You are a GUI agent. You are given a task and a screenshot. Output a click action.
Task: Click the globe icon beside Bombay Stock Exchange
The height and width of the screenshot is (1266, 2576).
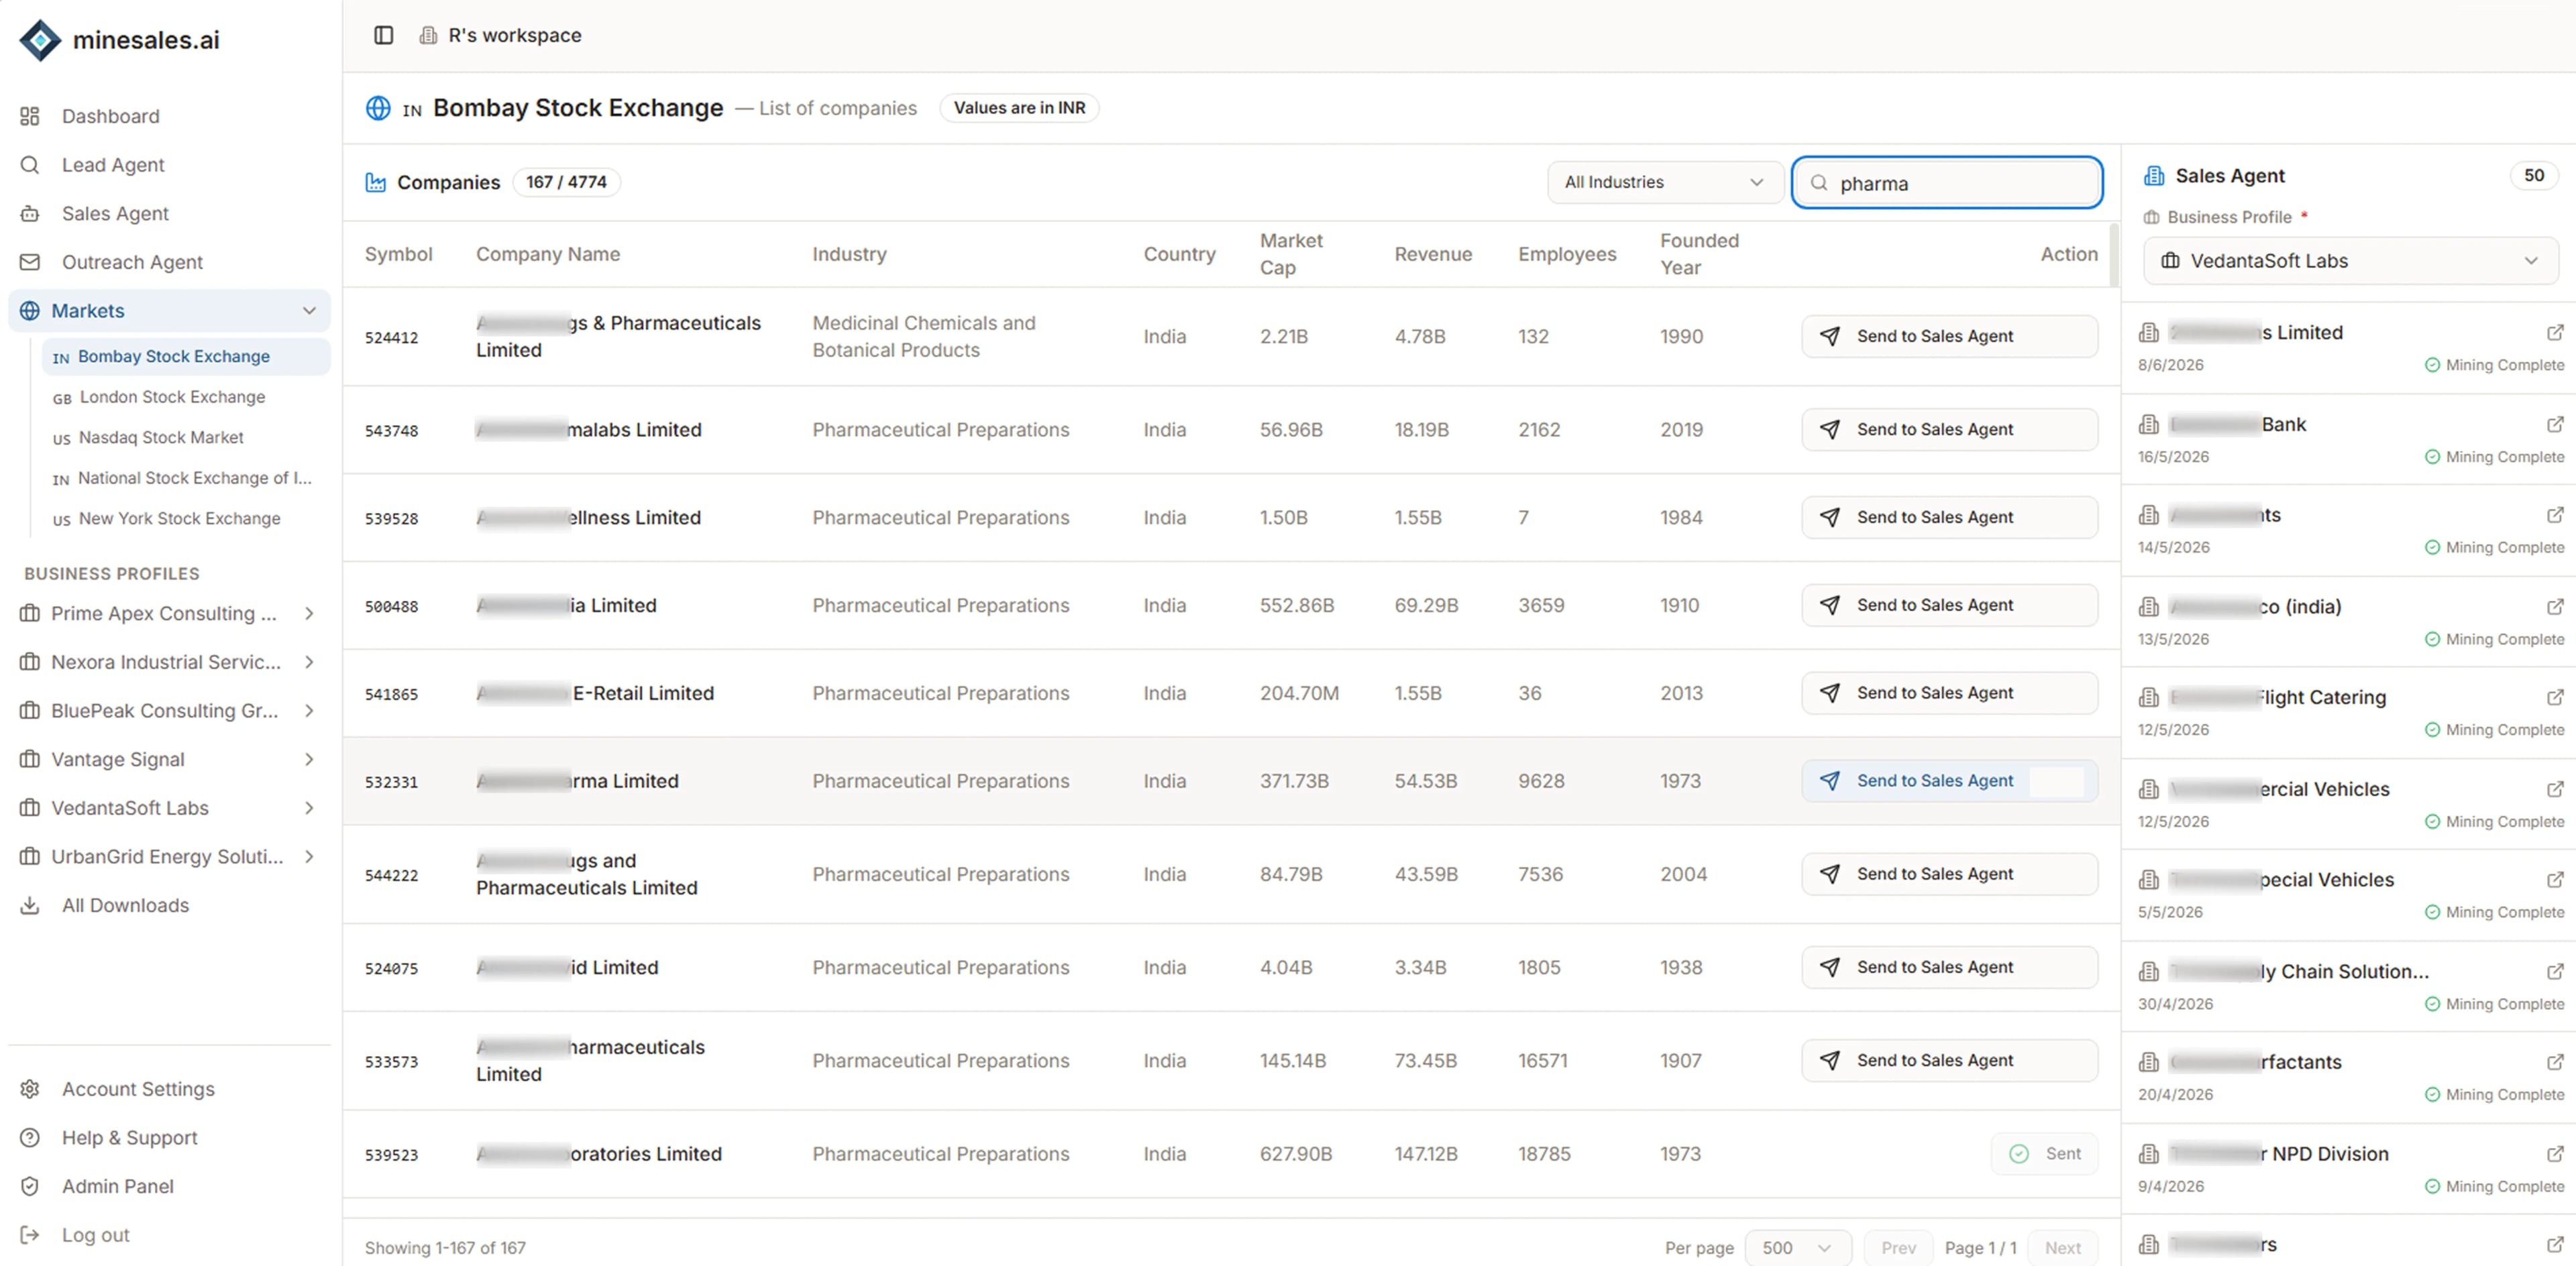click(x=378, y=108)
